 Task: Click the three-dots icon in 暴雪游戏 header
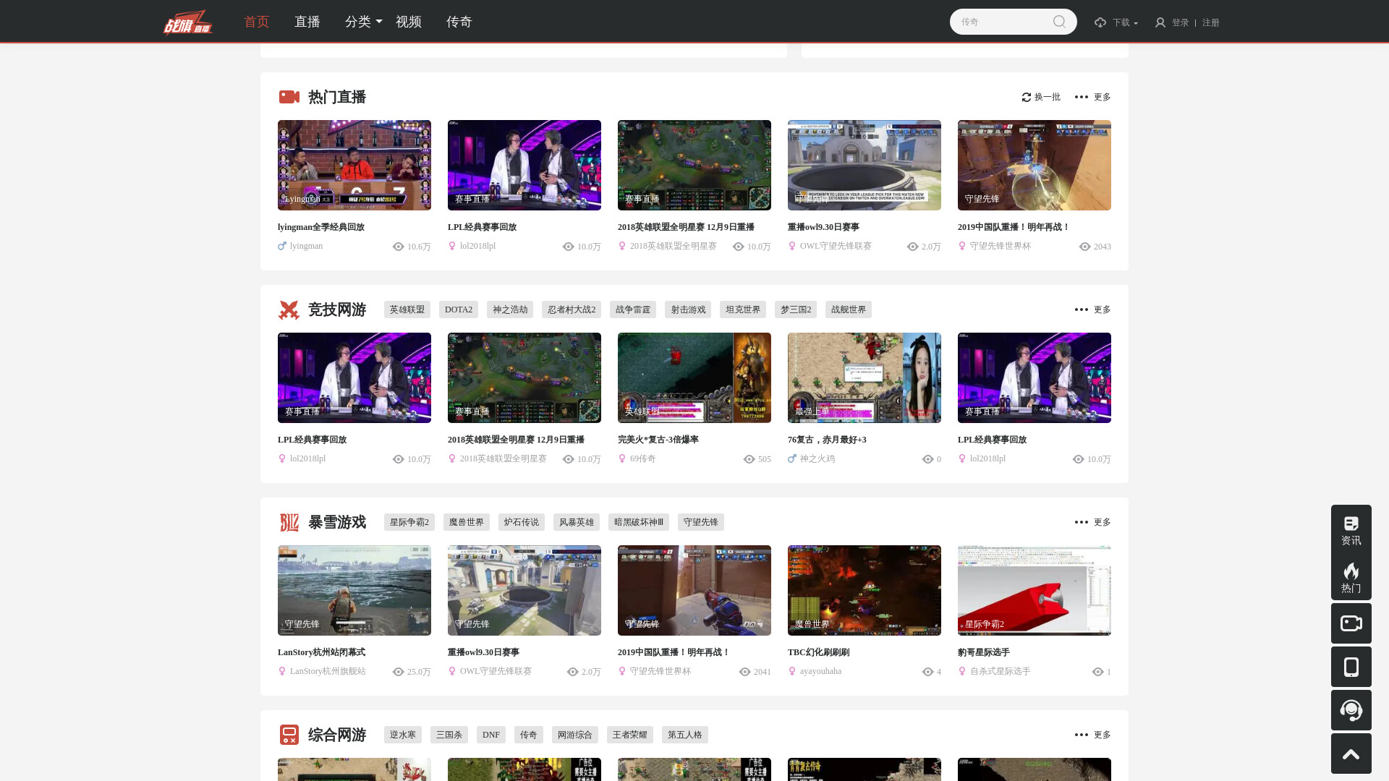pos(1082,522)
